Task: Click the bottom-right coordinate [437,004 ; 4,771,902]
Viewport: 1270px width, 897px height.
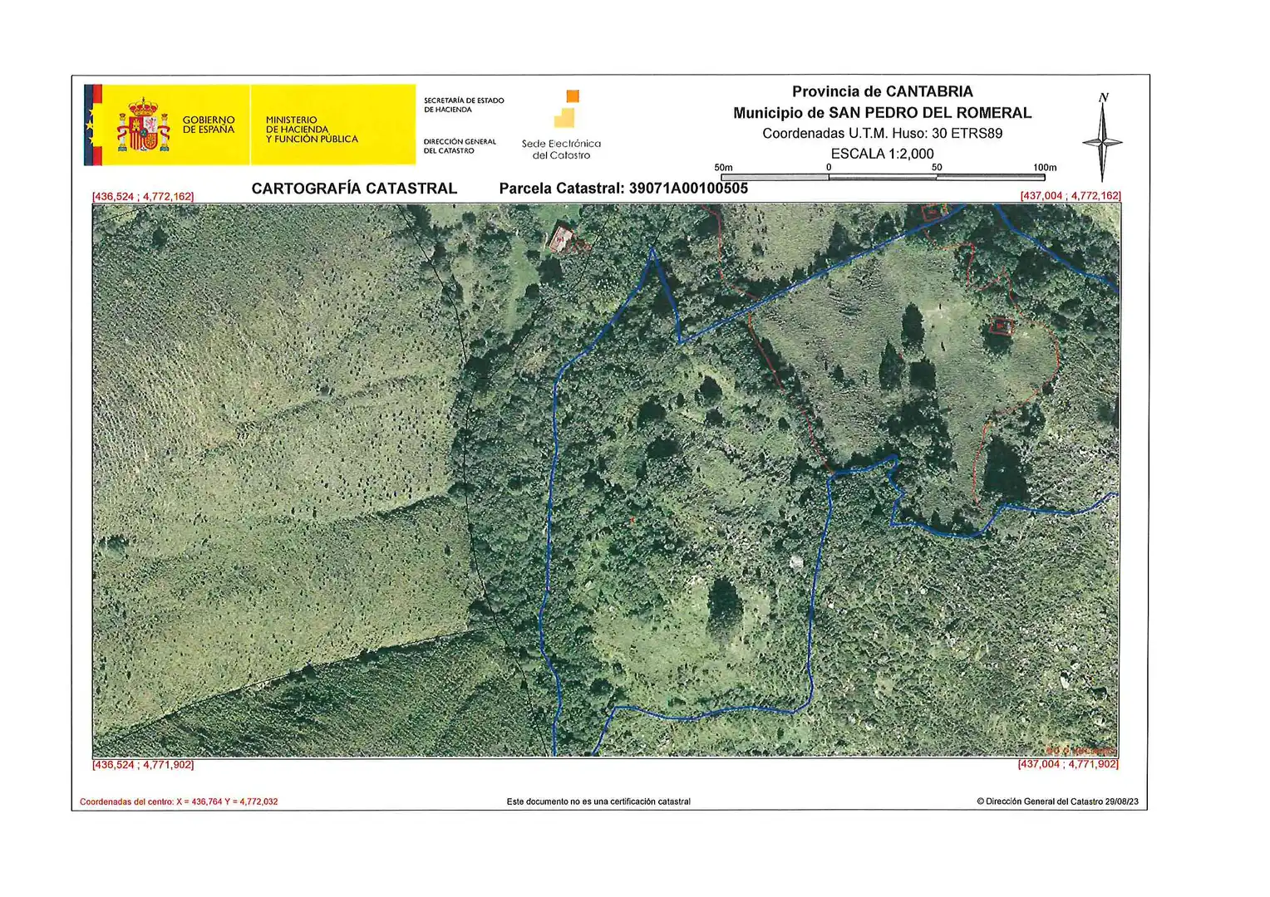Action: point(1068,764)
